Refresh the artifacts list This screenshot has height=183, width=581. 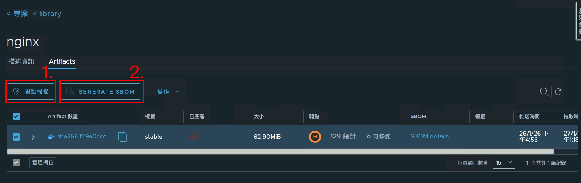coord(558,92)
